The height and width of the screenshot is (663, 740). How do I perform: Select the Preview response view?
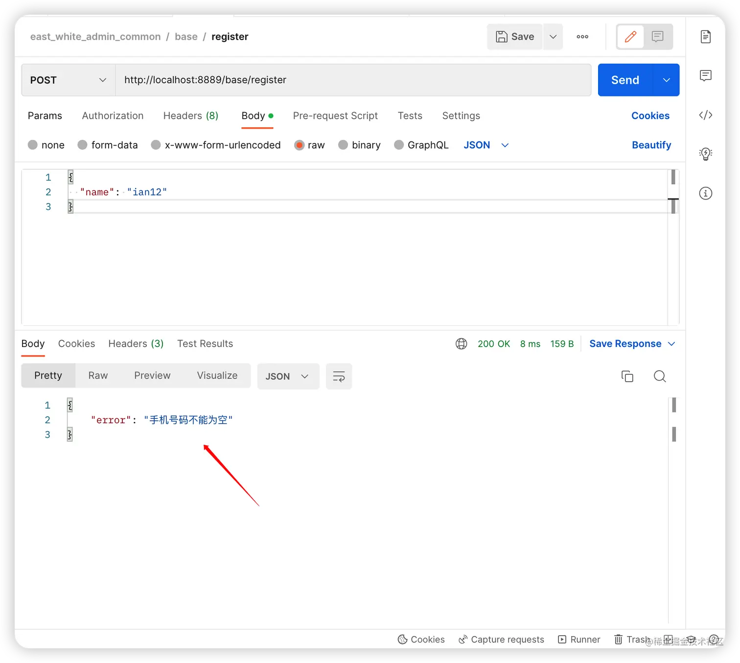click(x=152, y=376)
